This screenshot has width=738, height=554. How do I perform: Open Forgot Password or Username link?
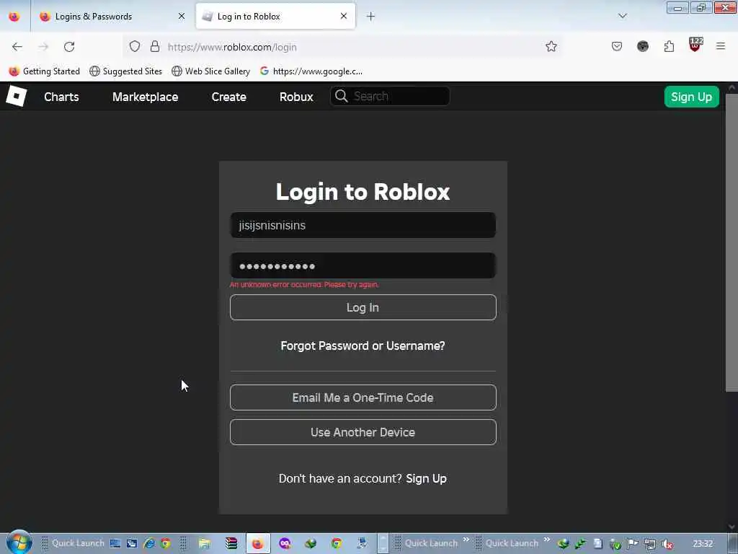pos(363,346)
